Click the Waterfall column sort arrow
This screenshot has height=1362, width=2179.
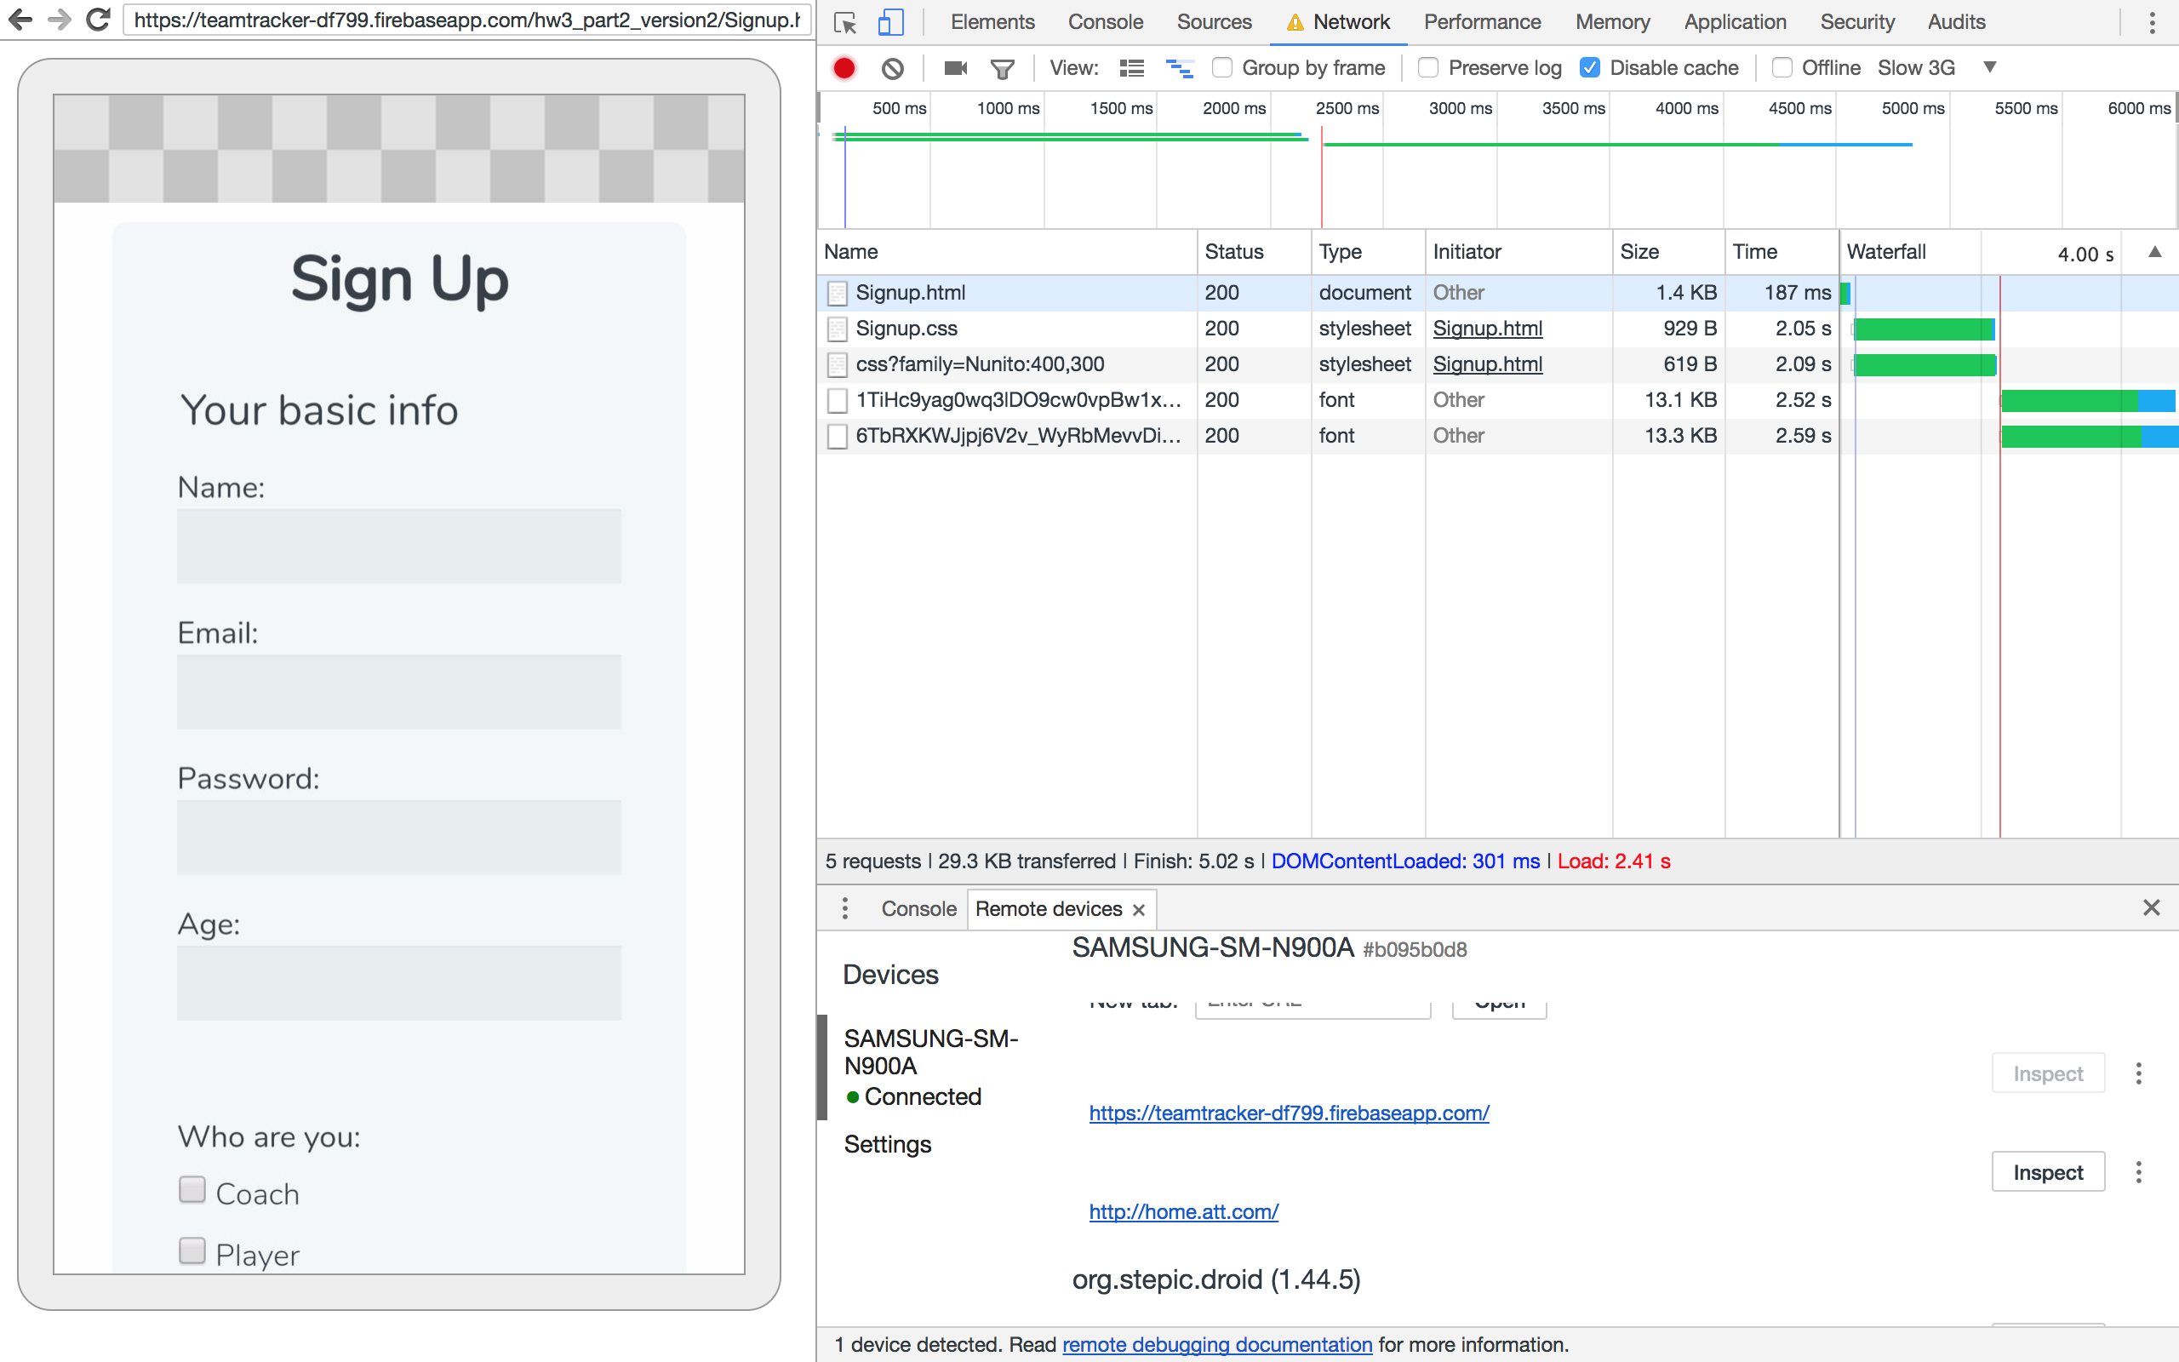click(2154, 252)
